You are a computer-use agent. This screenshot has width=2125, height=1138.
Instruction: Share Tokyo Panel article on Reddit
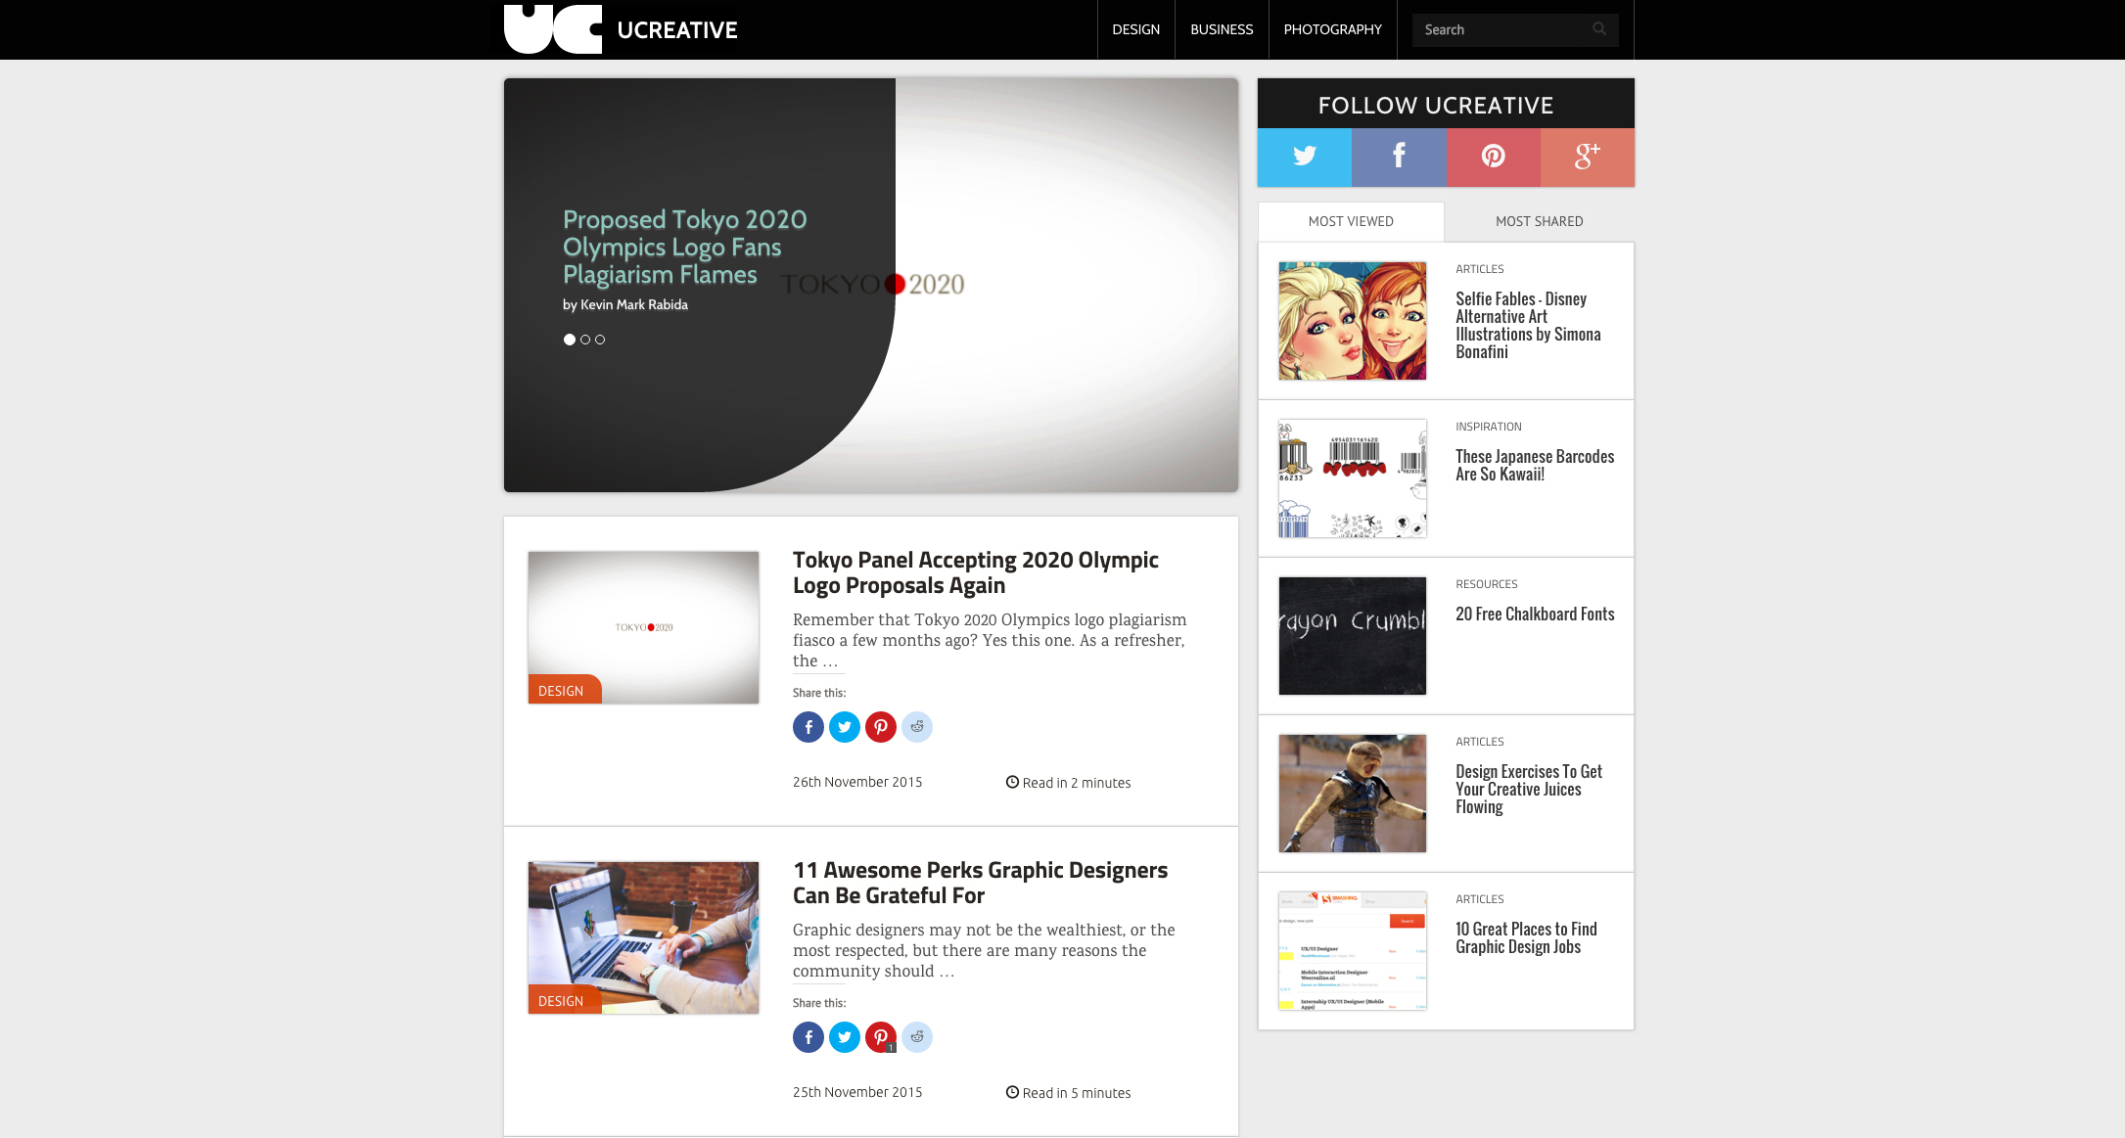tap(917, 727)
